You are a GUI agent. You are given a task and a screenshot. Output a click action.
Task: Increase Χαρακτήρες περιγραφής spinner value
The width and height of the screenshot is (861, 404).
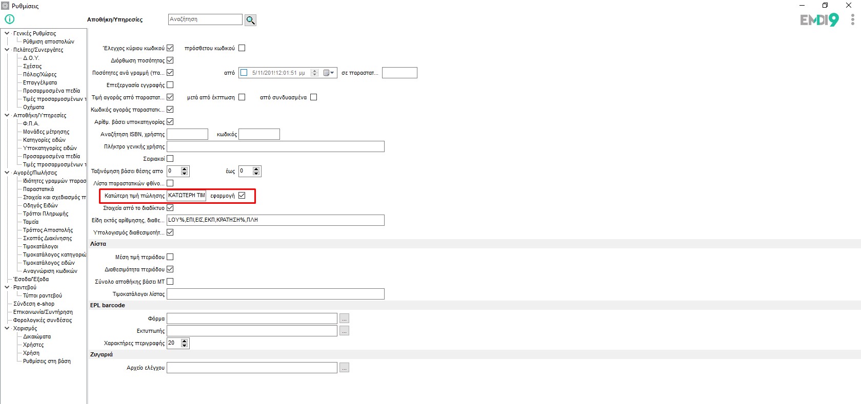185,341
